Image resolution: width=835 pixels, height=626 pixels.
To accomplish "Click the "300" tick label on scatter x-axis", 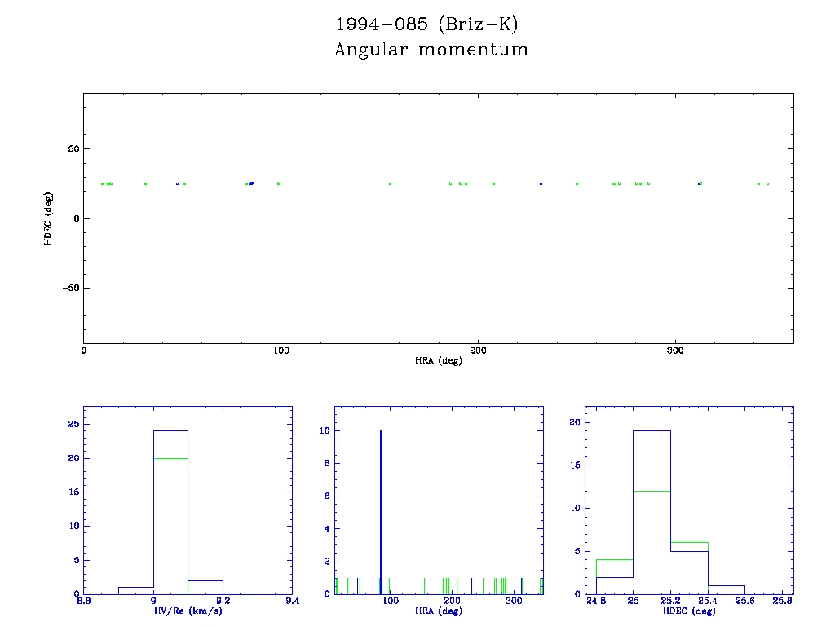I will (x=675, y=351).
